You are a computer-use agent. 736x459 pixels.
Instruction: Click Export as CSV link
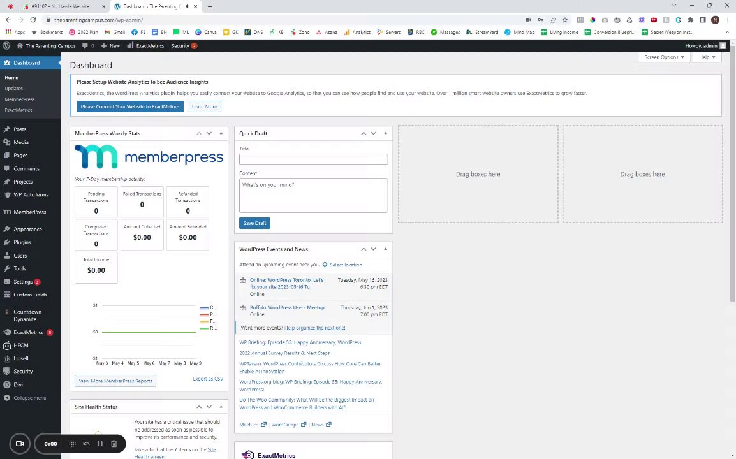[208, 379]
